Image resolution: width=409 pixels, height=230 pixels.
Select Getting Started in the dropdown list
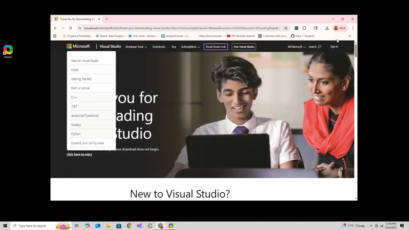[x=91, y=79]
